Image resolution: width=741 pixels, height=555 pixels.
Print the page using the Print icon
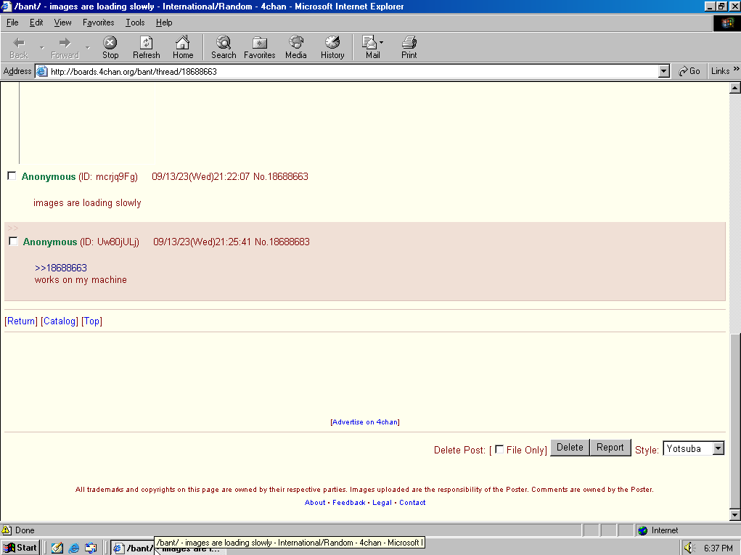pos(409,44)
